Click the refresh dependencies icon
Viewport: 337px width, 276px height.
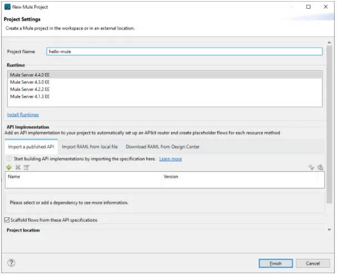pyautogui.click(x=312, y=167)
